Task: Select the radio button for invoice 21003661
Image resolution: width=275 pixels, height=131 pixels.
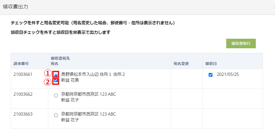Action: [x=56, y=75]
